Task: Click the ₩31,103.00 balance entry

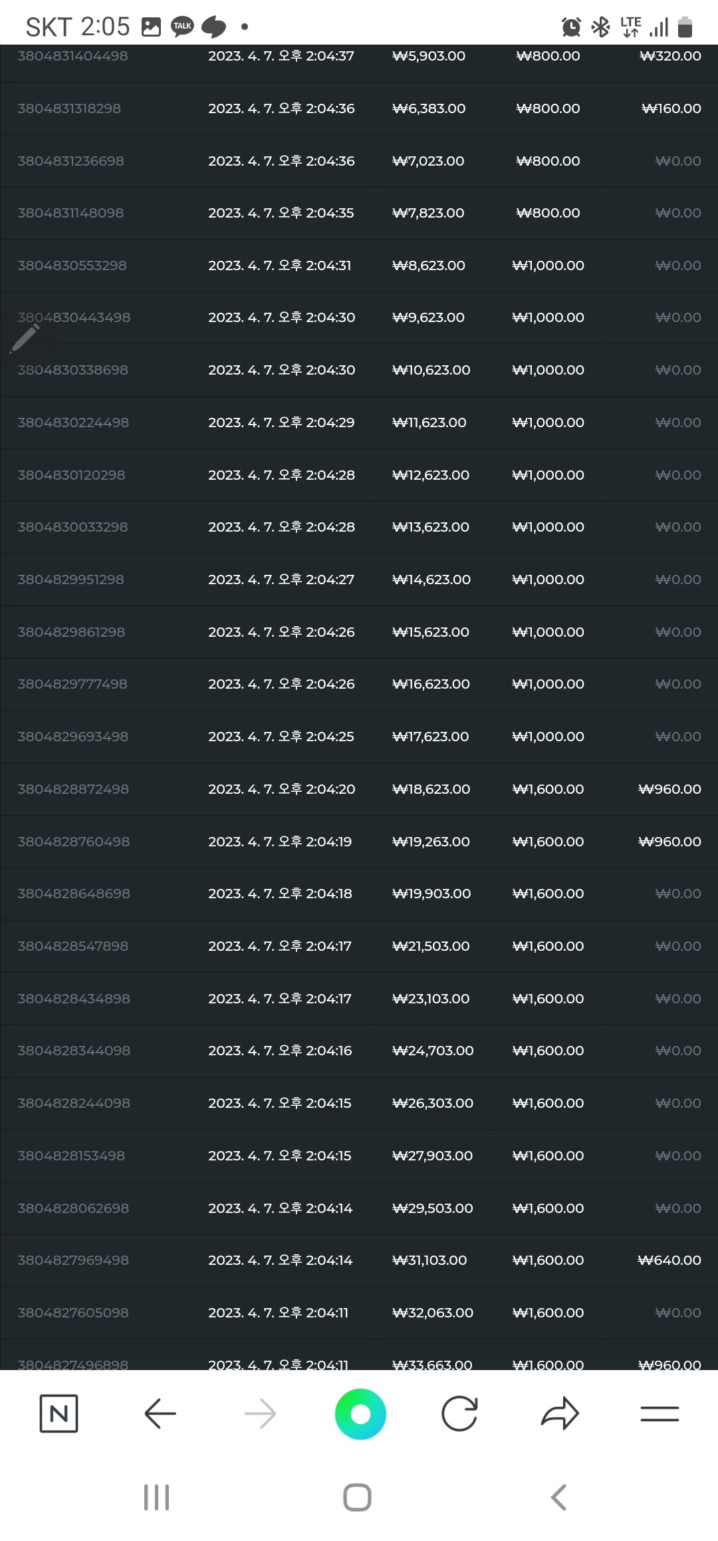Action: point(429,1260)
